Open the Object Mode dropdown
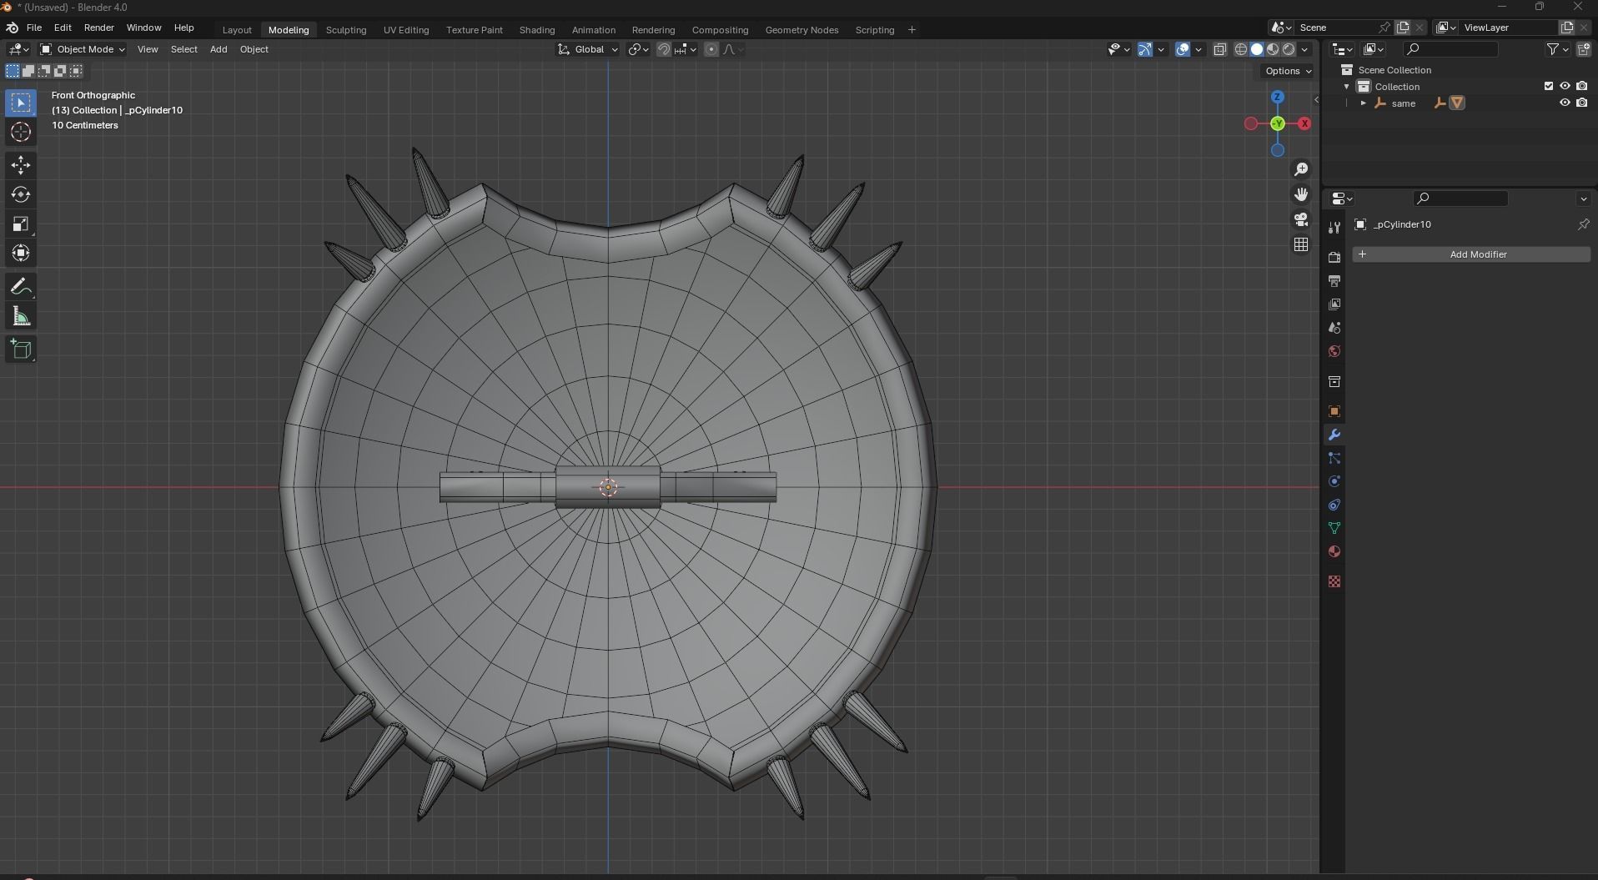 point(83,49)
